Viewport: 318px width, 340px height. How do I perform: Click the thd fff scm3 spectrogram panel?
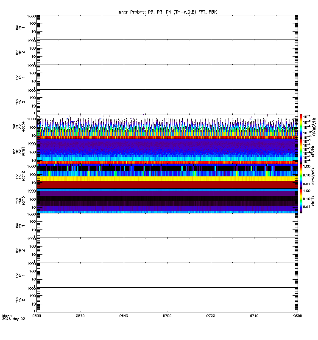[167, 151]
